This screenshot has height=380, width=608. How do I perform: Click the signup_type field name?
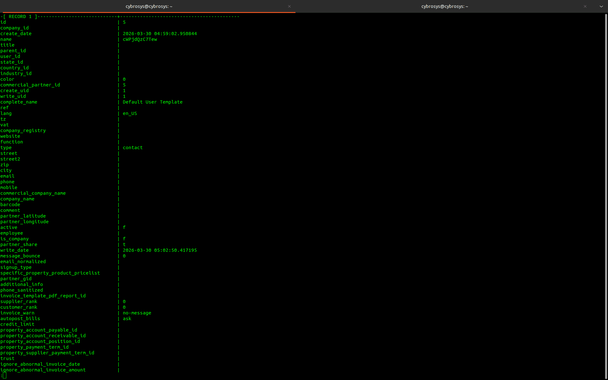(x=16, y=267)
